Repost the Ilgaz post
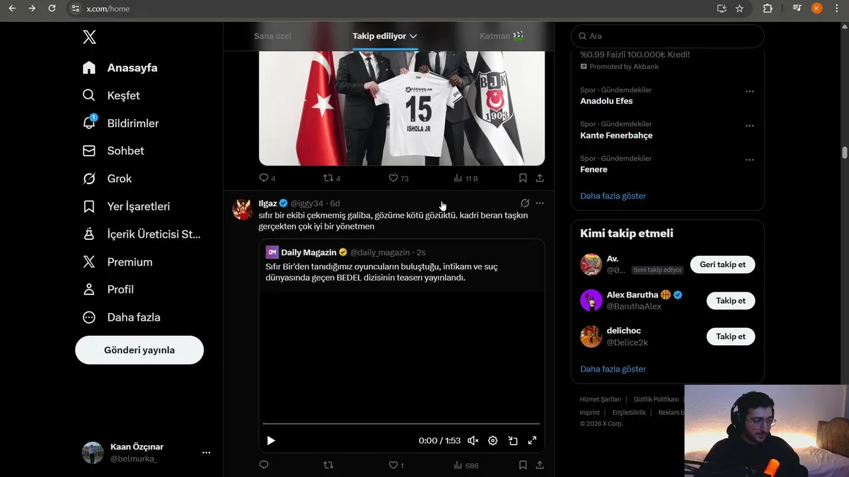Image resolution: width=849 pixels, height=477 pixels. click(328, 465)
